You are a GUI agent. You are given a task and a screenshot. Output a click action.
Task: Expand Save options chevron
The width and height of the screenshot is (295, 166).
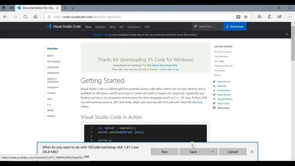(212, 152)
